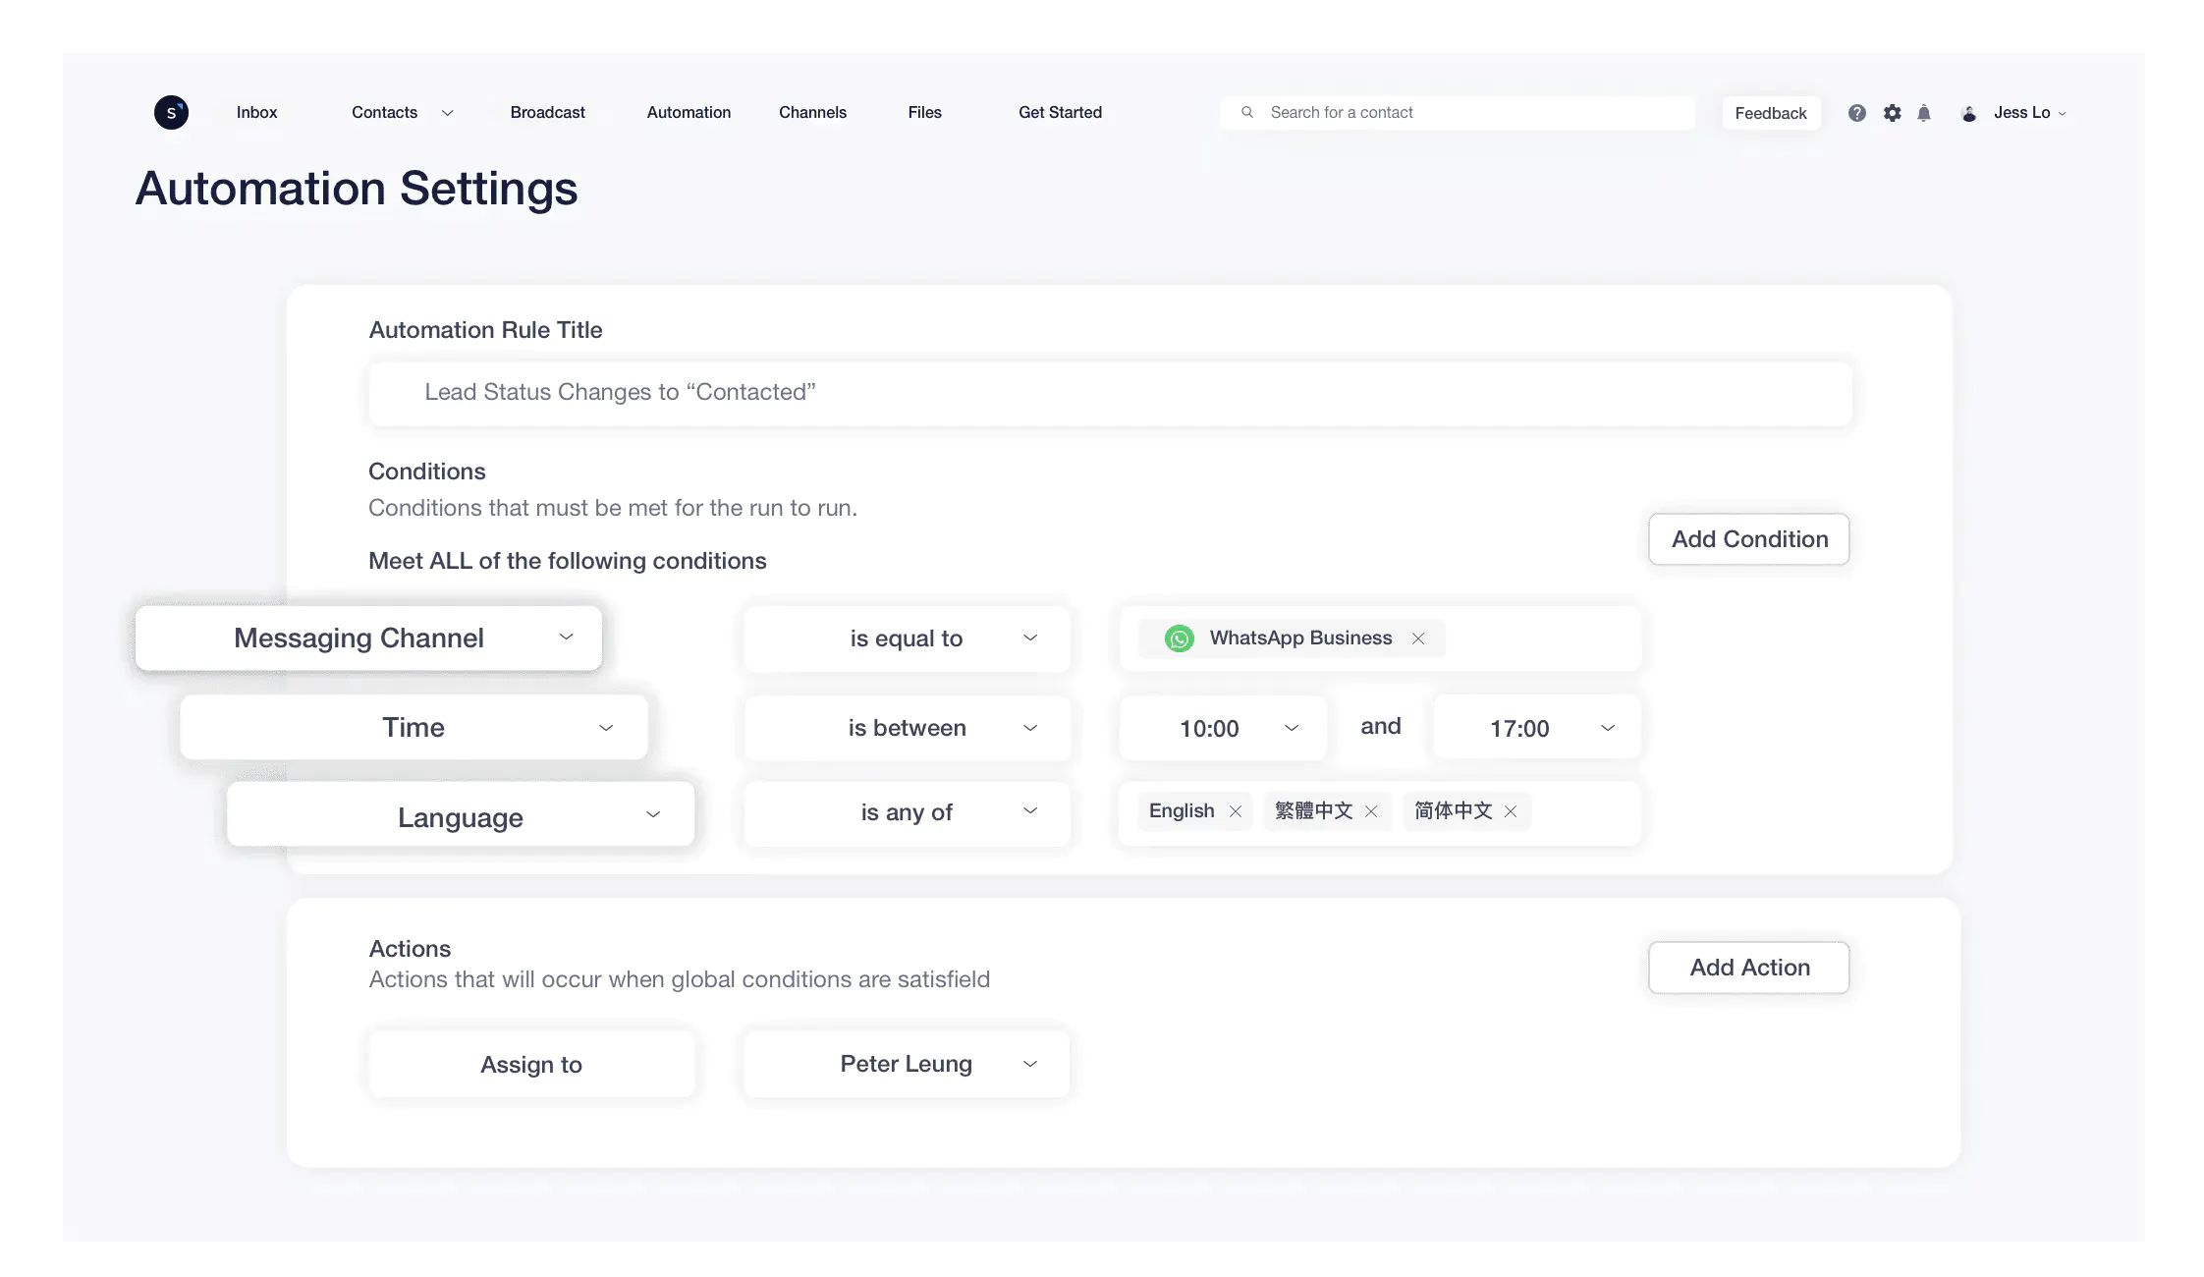
Task: Click the user profile icon for Jess Lo
Action: click(x=1970, y=113)
